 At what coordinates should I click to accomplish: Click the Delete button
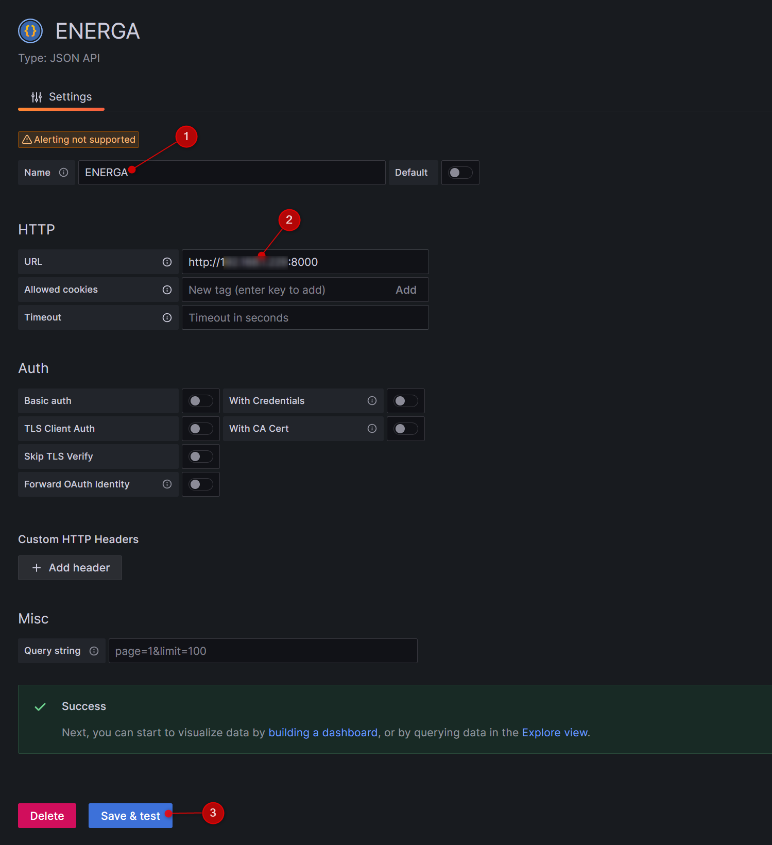pyautogui.click(x=47, y=816)
